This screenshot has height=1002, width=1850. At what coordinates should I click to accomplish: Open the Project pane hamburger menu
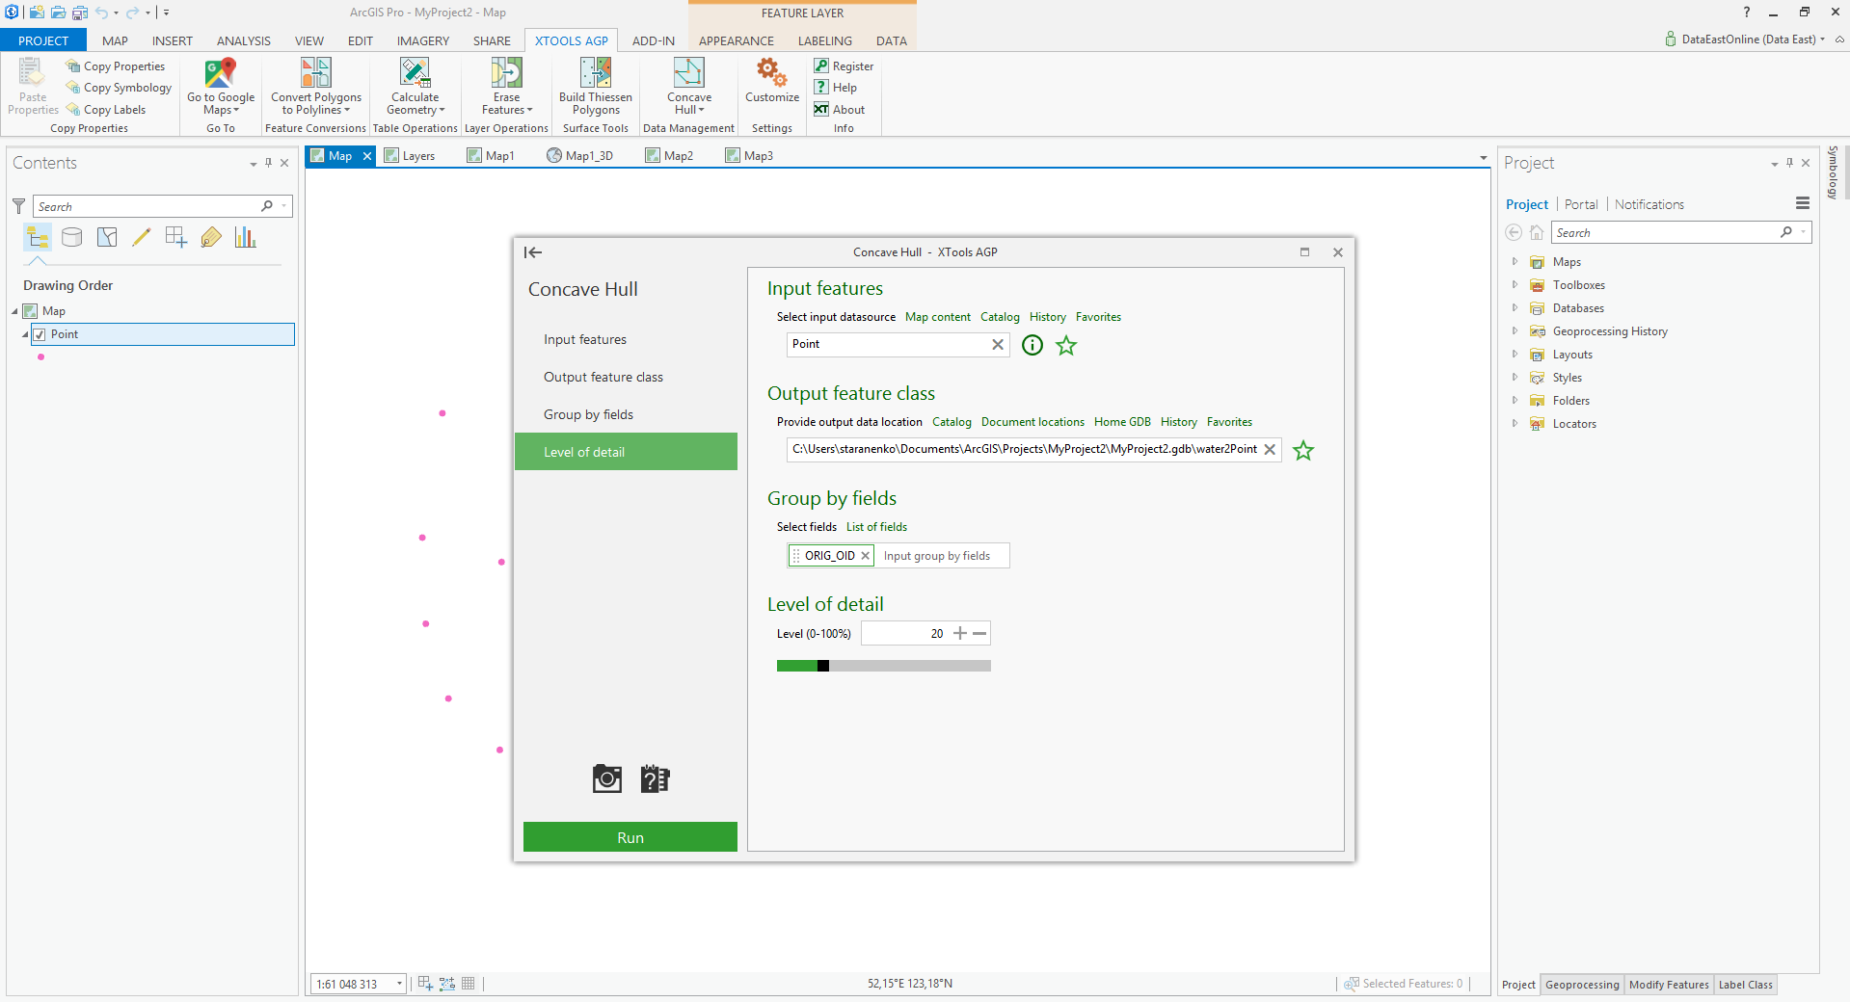click(1803, 203)
